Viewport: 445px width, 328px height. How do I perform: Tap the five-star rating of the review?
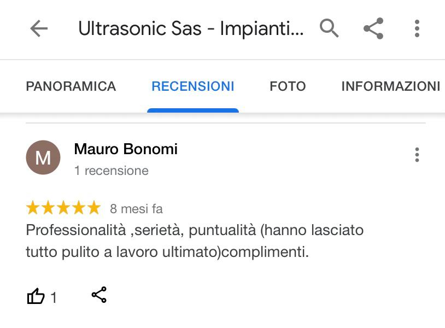click(63, 207)
